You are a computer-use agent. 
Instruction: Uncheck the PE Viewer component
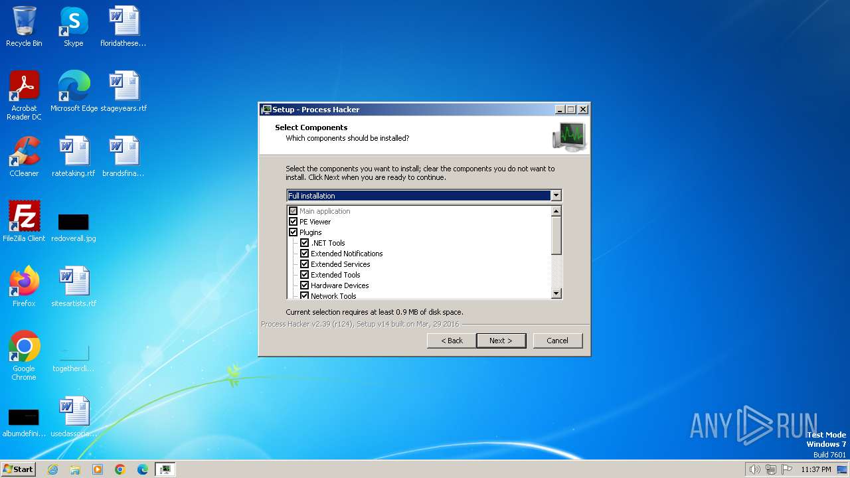tap(293, 222)
